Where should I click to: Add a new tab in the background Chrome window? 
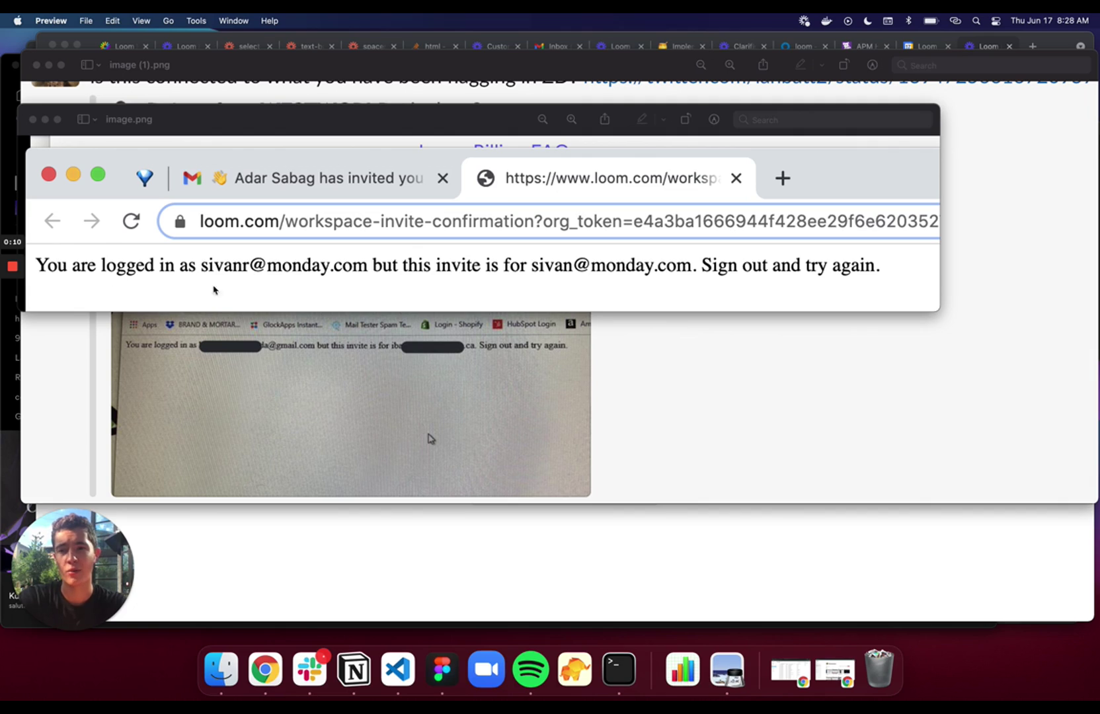tap(1033, 46)
